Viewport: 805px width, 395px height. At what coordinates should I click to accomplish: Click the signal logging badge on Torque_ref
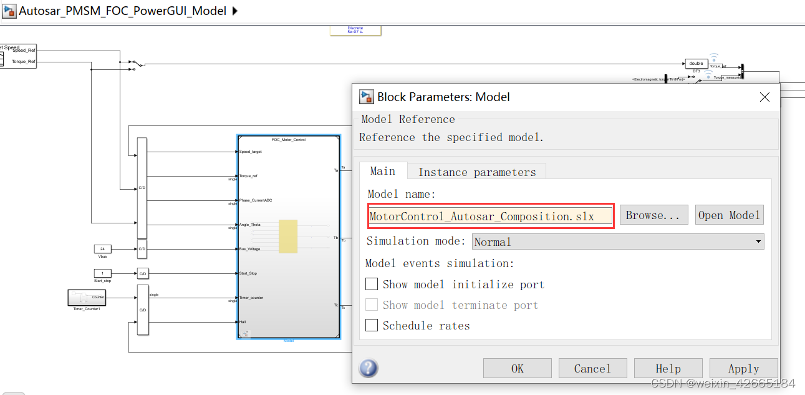pyautogui.click(x=715, y=57)
